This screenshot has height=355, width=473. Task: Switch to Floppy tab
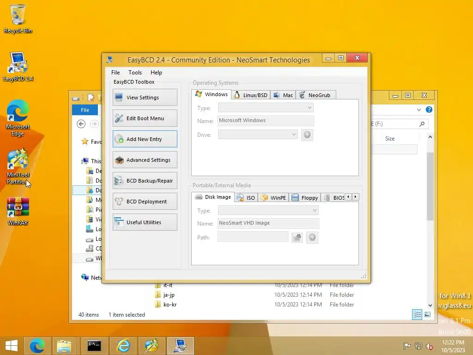tap(305, 198)
